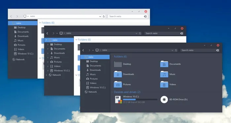This screenshot has height=123, width=231.
Task: Click back arrow in rear light window
Action: (x=11, y=16)
